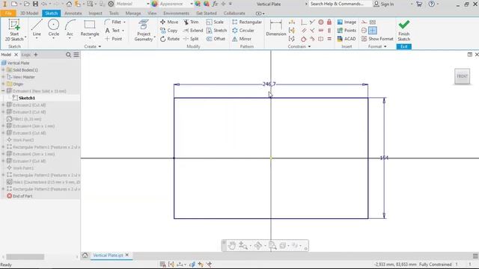Activate the Copy tool

(168, 31)
